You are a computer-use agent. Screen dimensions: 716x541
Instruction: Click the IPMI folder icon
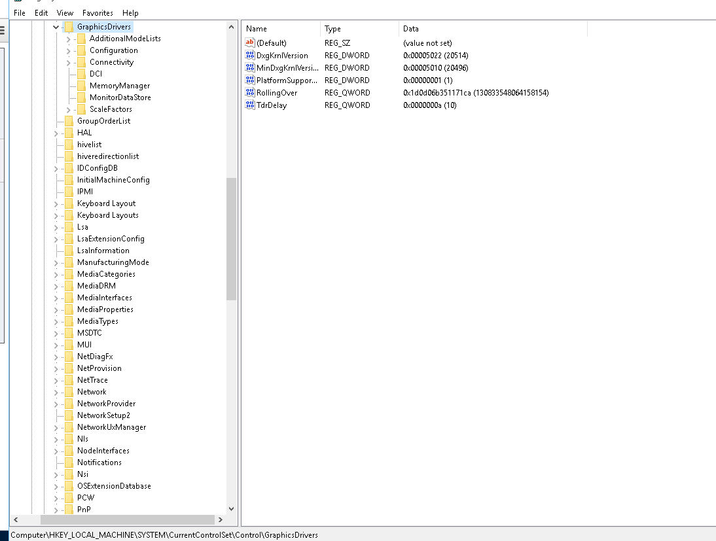click(69, 192)
